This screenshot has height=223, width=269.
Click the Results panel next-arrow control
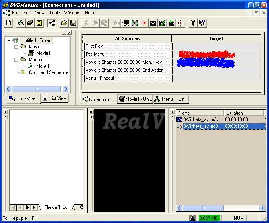point(27,207)
